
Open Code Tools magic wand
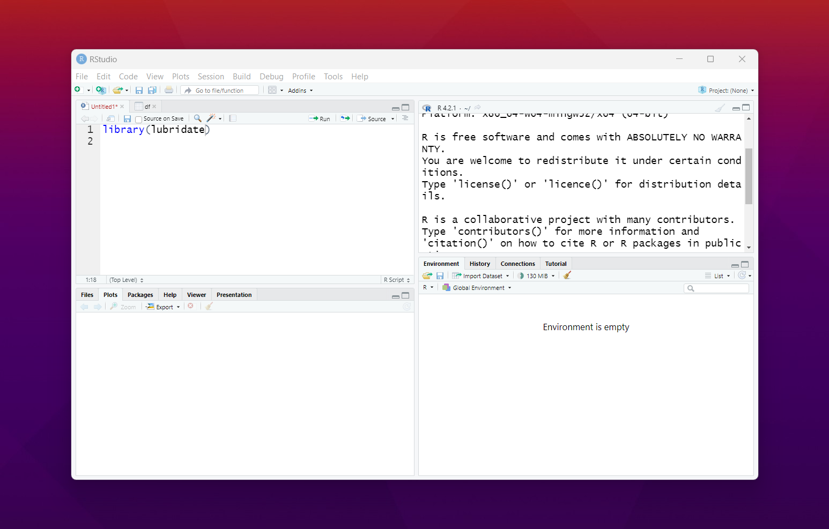(x=211, y=118)
